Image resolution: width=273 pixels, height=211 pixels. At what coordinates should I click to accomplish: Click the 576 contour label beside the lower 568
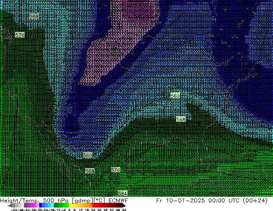point(115,170)
